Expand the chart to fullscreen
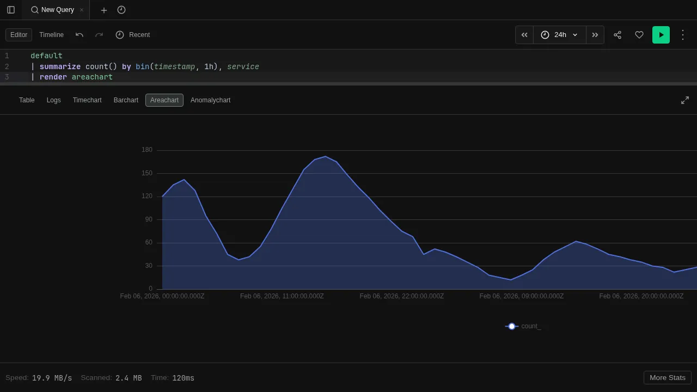Image resolution: width=697 pixels, height=392 pixels. click(685, 100)
